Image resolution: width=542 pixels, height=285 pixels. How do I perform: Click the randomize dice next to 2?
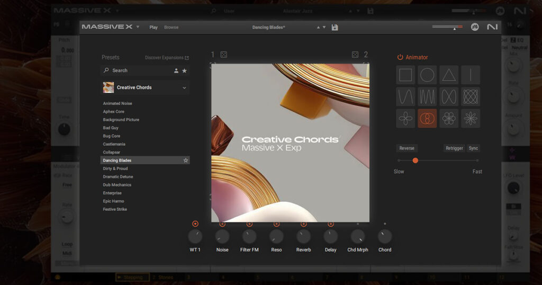point(355,55)
